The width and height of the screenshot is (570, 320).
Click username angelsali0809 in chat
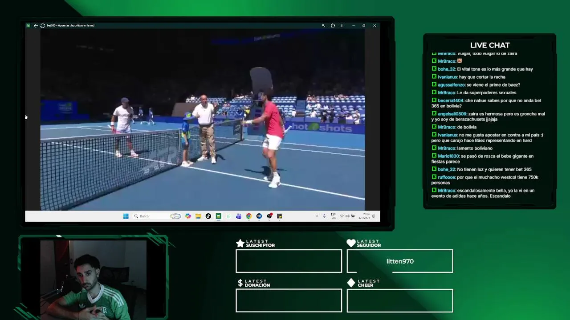pos(452,114)
